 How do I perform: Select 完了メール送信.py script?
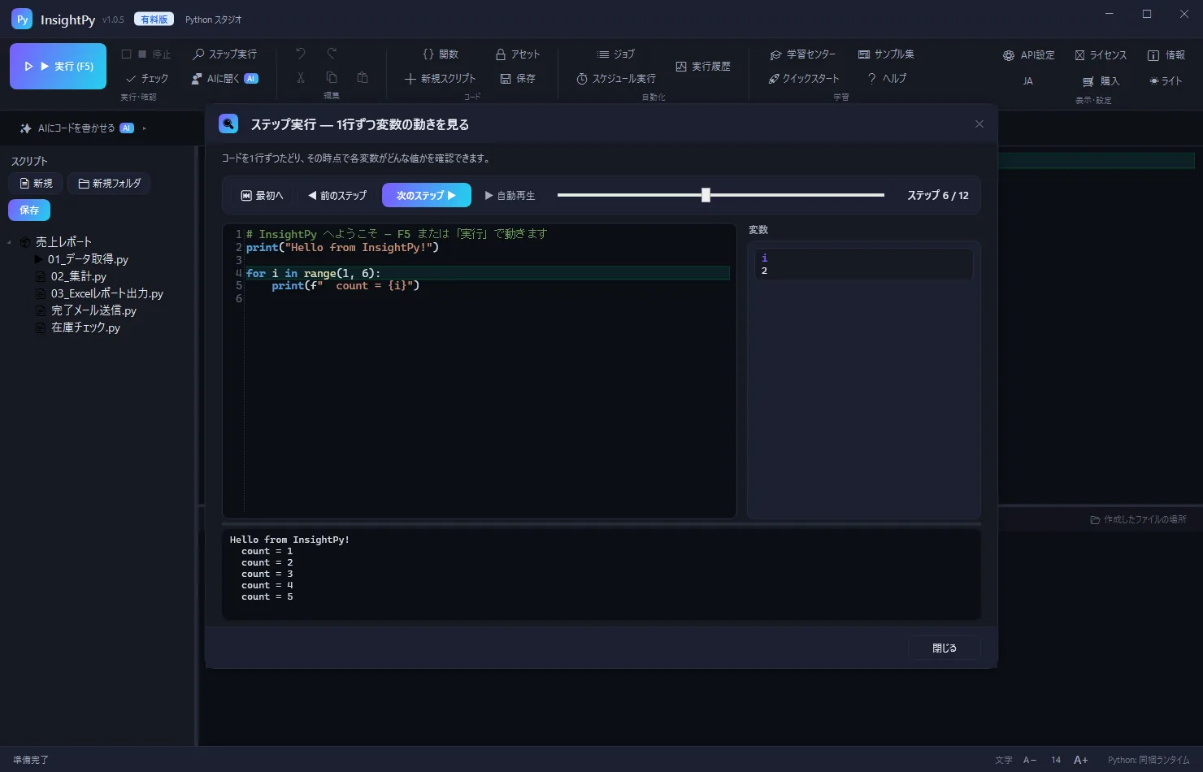tap(93, 310)
